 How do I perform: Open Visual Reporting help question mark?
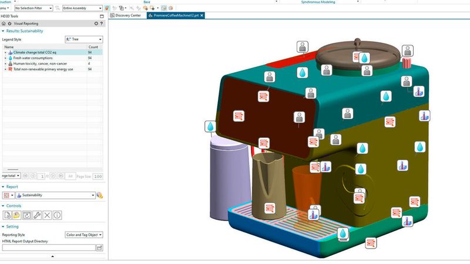(101, 23)
